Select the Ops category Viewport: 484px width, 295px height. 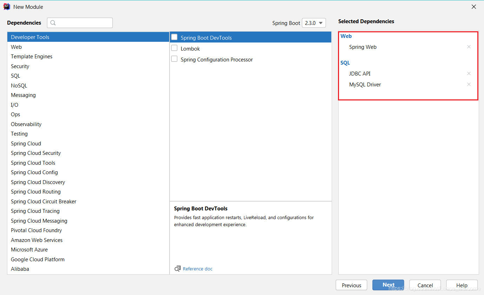click(x=88, y=114)
